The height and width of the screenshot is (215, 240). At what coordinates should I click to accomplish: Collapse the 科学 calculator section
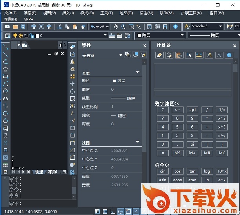pyautogui.click(x=162, y=165)
